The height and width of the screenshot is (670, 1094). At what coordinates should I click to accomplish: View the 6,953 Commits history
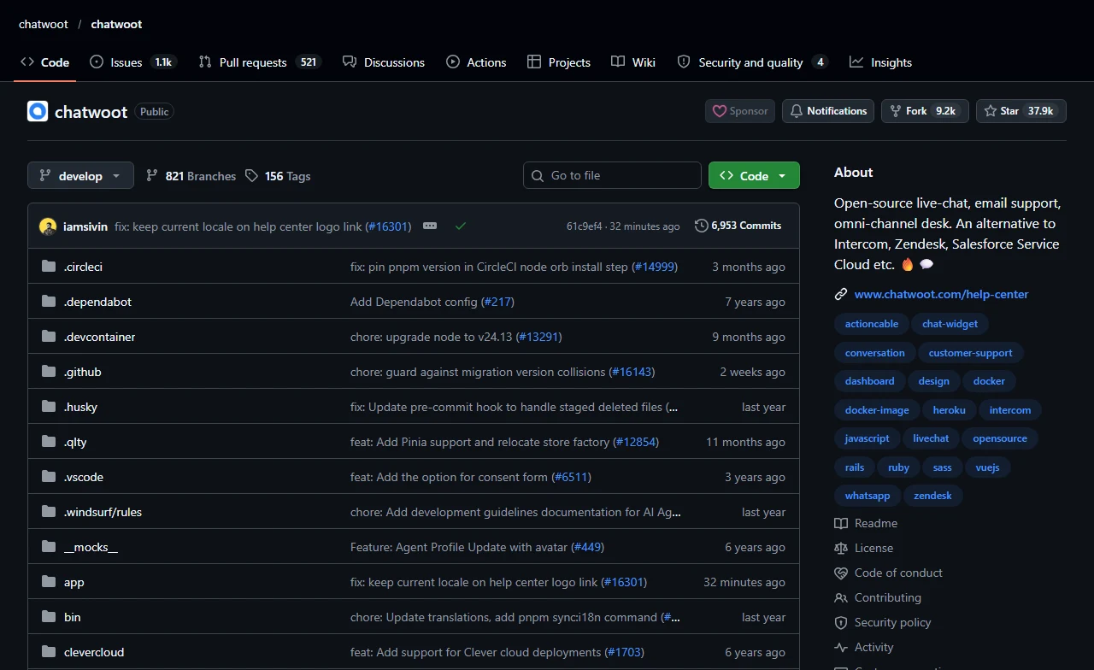coord(738,226)
